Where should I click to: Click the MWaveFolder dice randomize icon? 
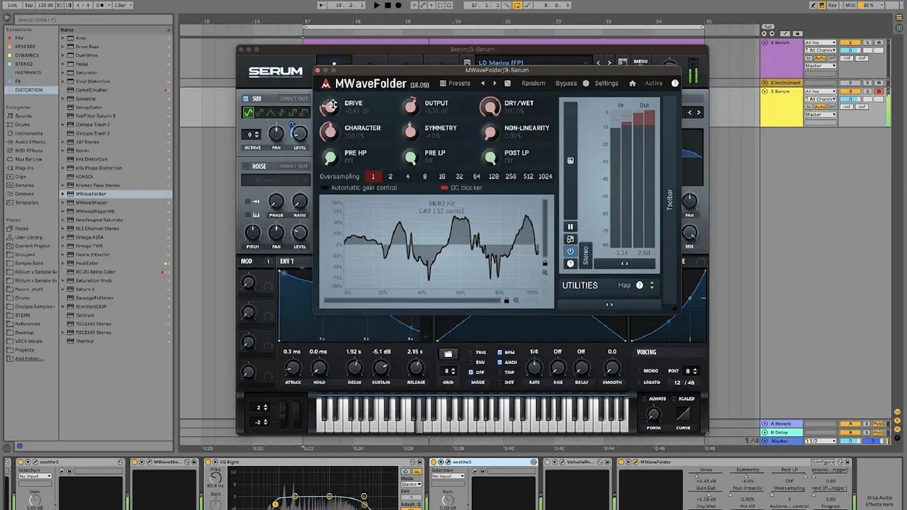coord(507,83)
